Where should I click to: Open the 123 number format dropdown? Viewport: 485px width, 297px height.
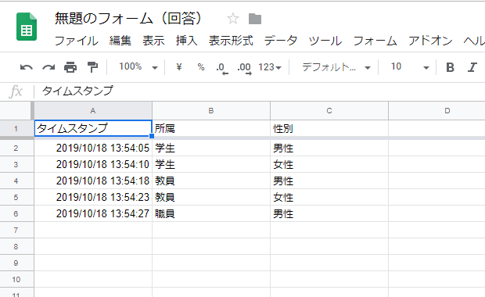pos(270,67)
